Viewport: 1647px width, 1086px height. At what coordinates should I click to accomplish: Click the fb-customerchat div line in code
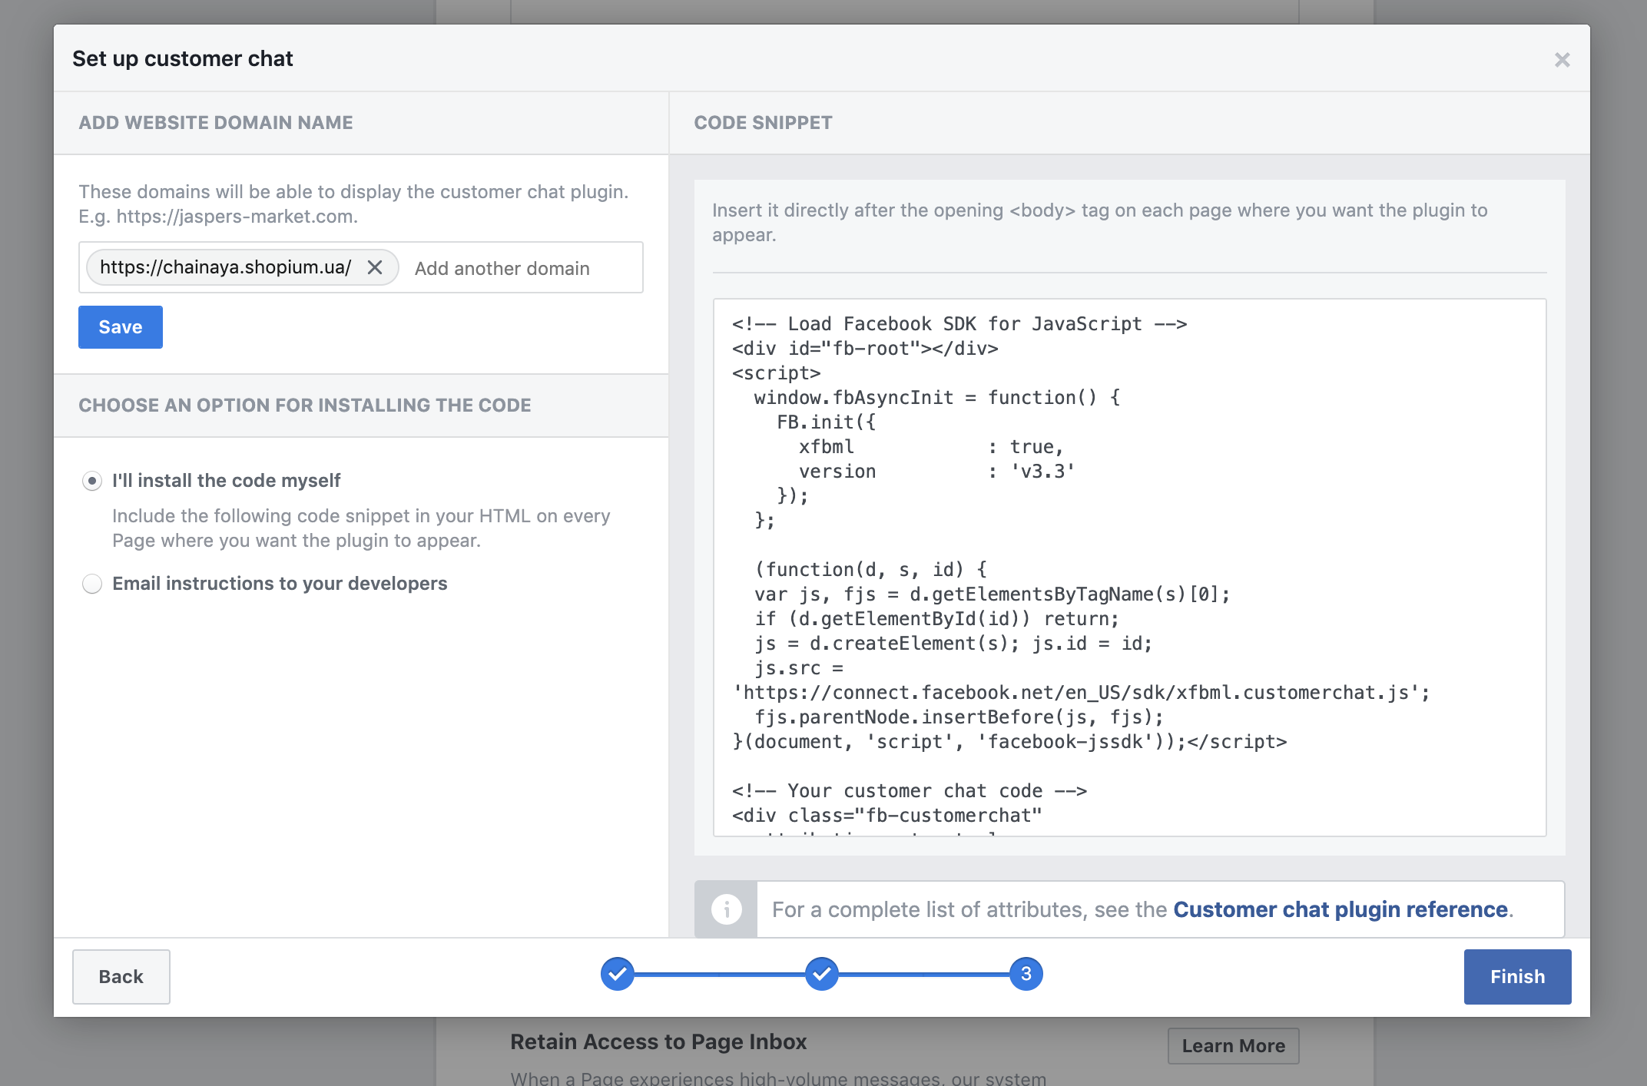click(887, 816)
